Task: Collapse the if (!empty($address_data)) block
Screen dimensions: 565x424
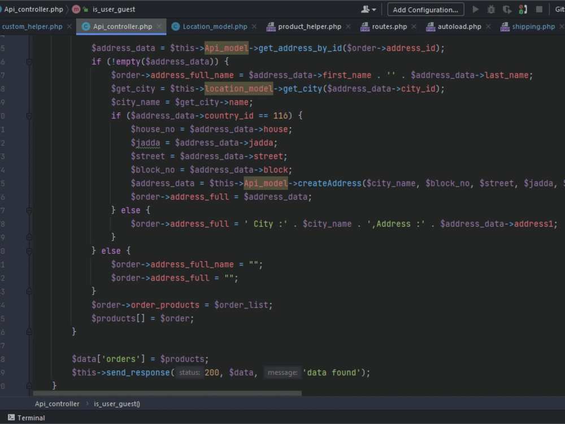Action: [x=29, y=62]
